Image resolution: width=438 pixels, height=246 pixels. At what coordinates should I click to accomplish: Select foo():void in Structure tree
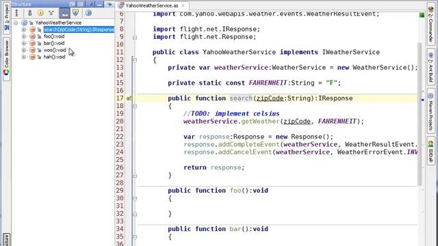[54, 36]
